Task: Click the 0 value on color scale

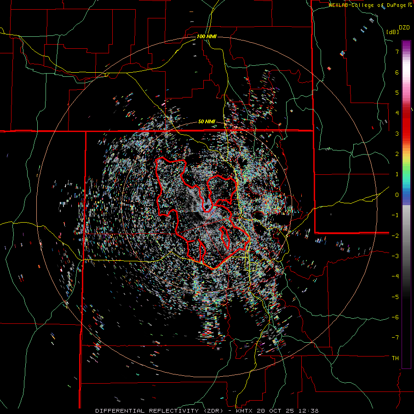Action: click(x=397, y=195)
